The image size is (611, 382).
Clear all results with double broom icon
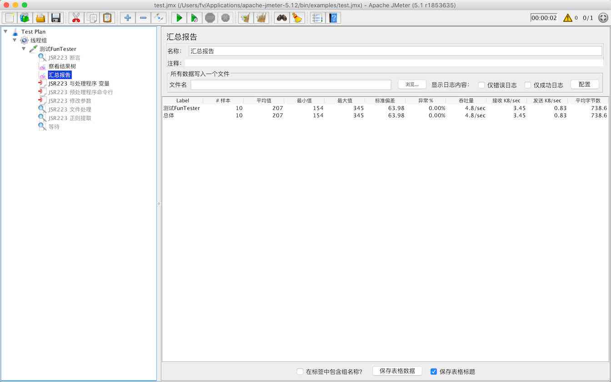pyautogui.click(x=261, y=18)
